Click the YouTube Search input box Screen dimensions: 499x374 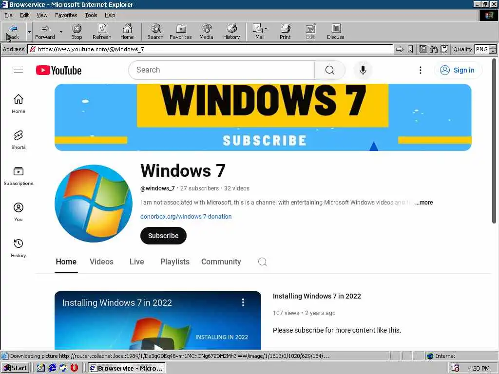(222, 70)
